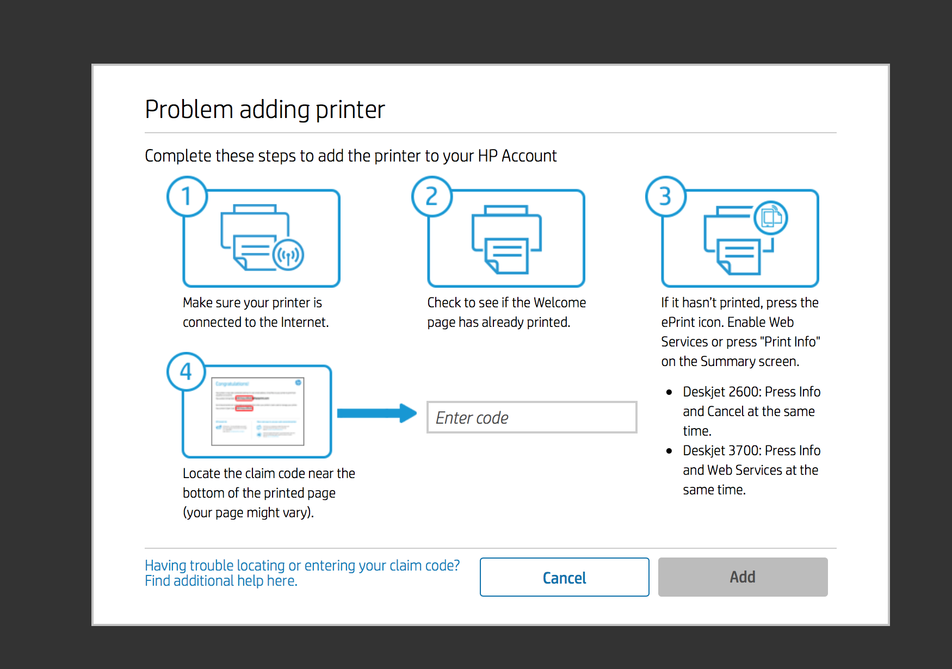Click the Problem adding printer dialog title
The image size is (952, 669).
pyautogui.click(x=264, y=109)
